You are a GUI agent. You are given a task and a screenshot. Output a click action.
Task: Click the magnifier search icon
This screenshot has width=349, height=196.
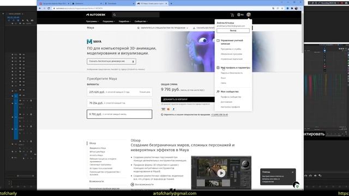115,15
